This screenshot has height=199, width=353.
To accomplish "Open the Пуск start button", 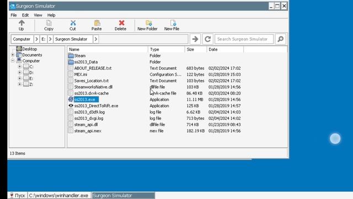I will (18, 195).
